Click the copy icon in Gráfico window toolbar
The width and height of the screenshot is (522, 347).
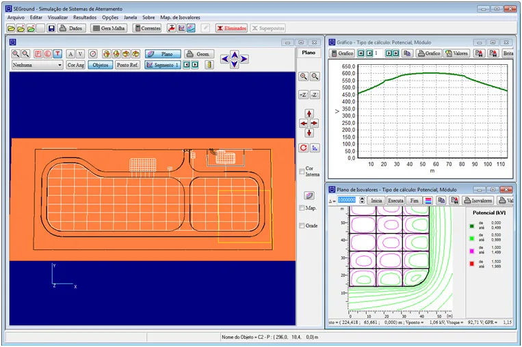pyautogui.click(x=406, y=53)
